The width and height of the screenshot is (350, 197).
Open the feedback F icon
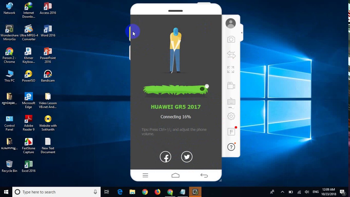pos(231,132)
